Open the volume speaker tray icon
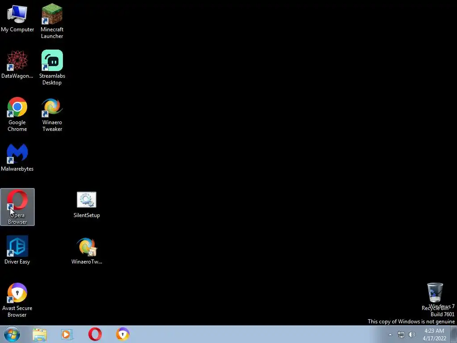457x343 pixels. (411, 335)
